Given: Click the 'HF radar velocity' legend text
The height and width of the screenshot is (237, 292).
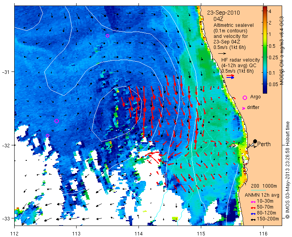Looking at the screenshot, I should click(x=240, y=60).
